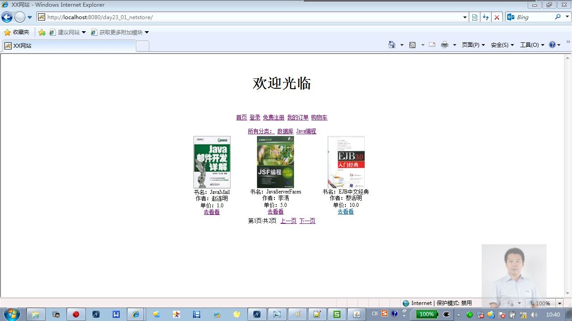
Task: Select the XX网站 browser tab
Action: pos(69,45)
